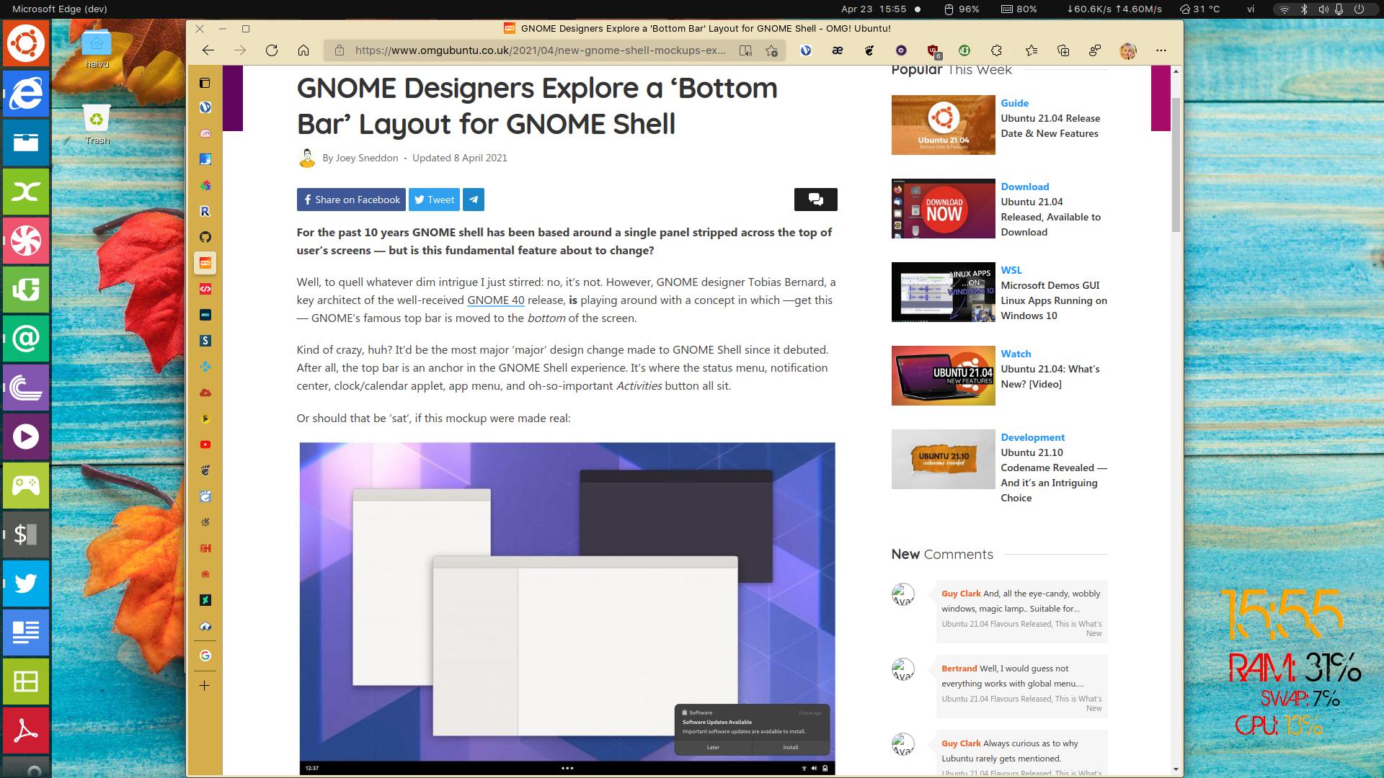
Task: Open 'Ubuntu 21.04: What's New? [Video]' article
Action: pyautogui.click(x=1050, y=377)
